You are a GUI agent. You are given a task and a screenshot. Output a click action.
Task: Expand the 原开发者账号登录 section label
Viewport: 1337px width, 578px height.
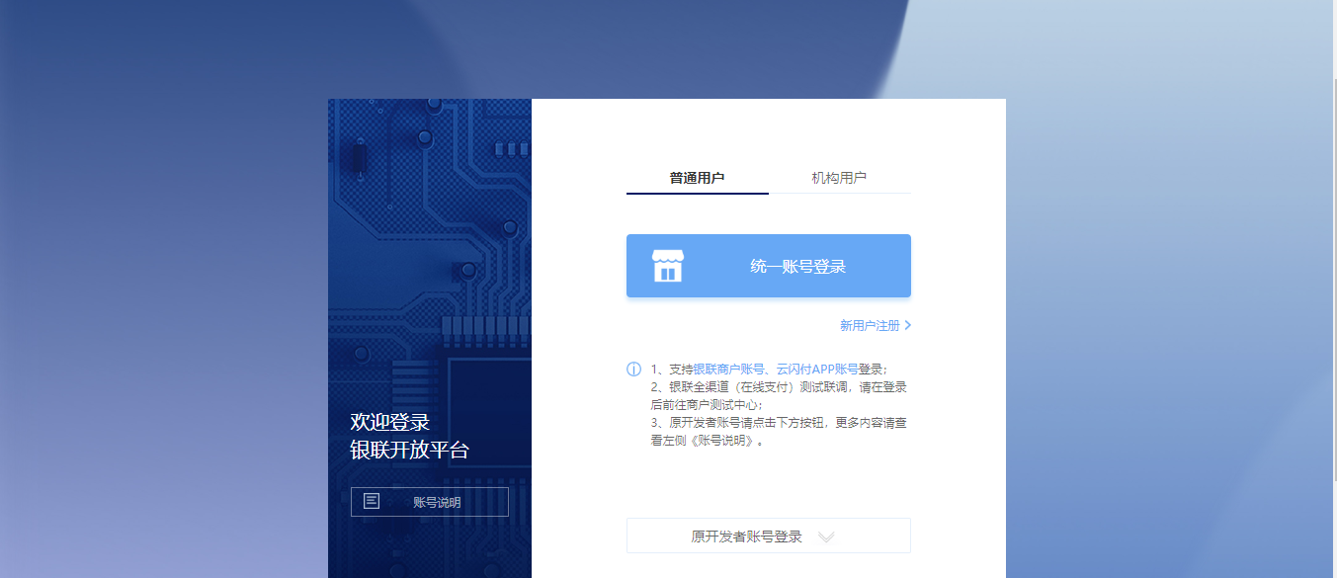(x=746, y=537)
